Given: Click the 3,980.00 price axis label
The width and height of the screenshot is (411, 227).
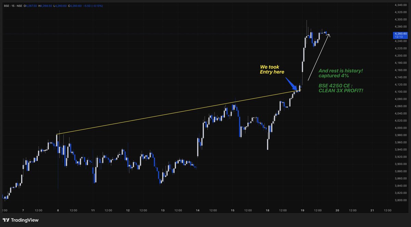Looking at the screenshot, I should point(400,135).
